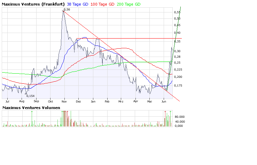Click the 'Sep' month label on the axis
Screen dimensions: 257x165
pyautogui.click(x=36, y=101)
